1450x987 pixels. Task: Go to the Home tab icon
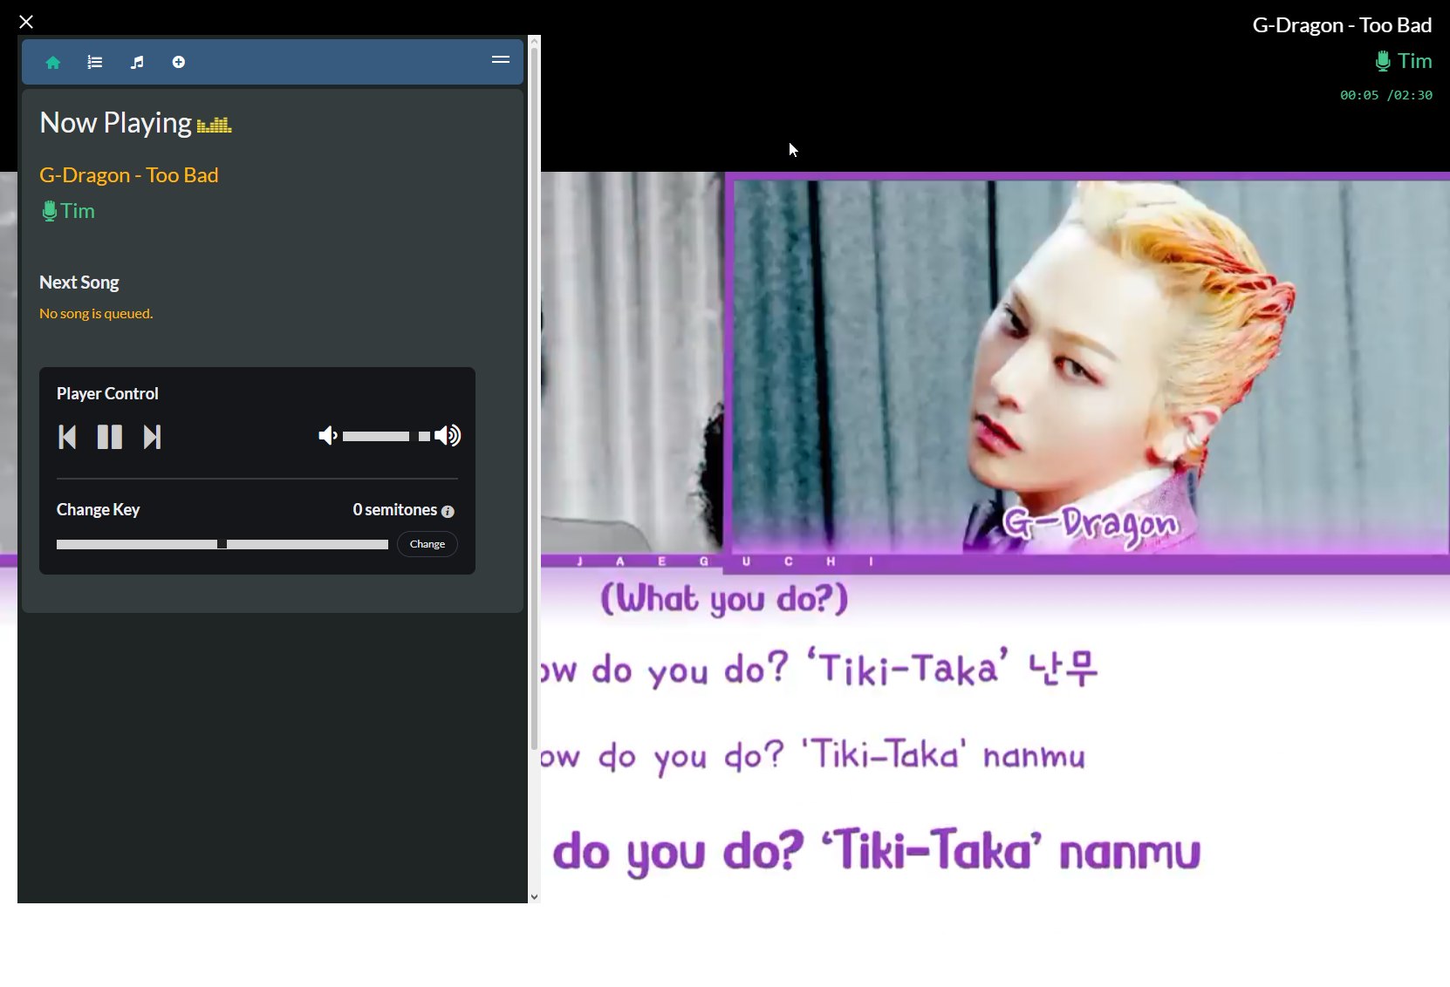(x=53, y=62)
